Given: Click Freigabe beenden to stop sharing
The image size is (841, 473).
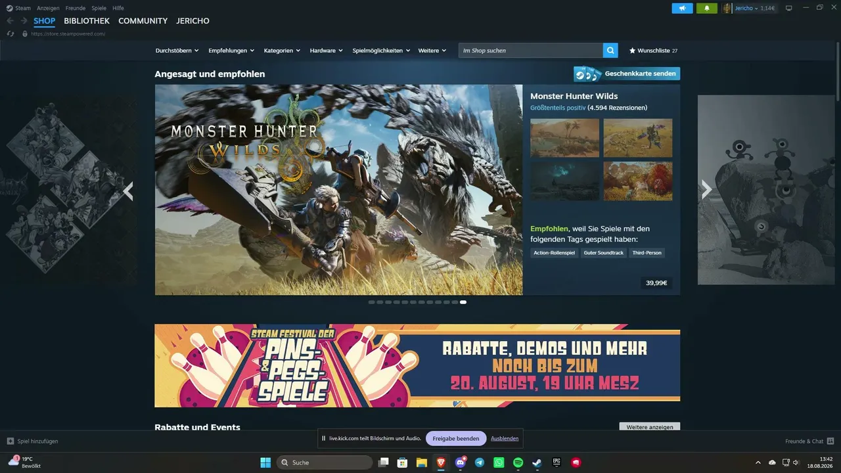Looking at the screenshot, I should pos(456,438).
